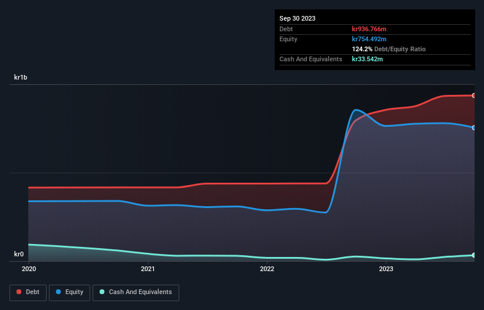Toggle the Equity legend button
The width and height of the screenshot is (484, 310).
pyautogui.click(x=70, y=292)
